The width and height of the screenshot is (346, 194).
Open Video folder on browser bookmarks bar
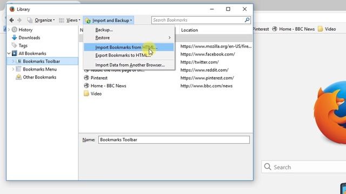pos(330,29)
